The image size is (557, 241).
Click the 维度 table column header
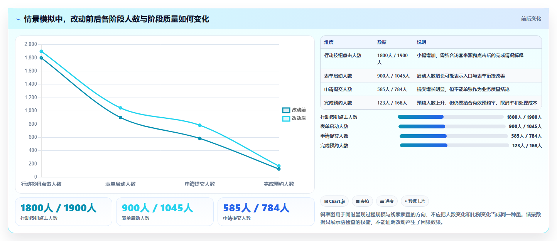(x=329, y=42)
